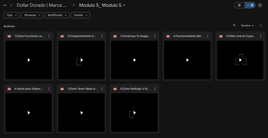Open the Nombre sort field dropdown

pos(247,26)
